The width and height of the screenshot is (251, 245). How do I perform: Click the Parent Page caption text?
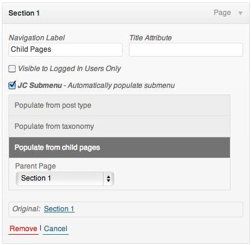coord(36,166)
